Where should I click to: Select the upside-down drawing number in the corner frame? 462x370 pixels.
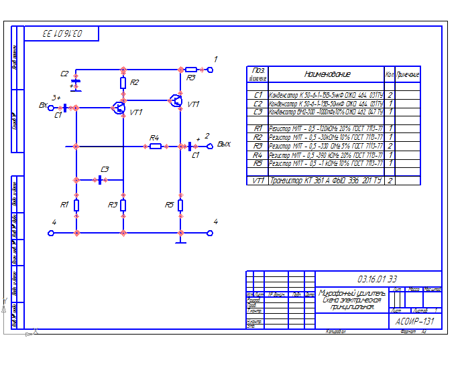click(x=62, y=33)
